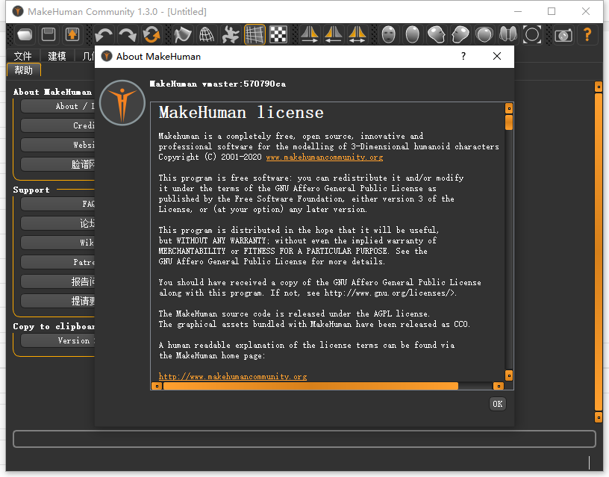This screenshot has height=477, width=609.
Task: Toggle full symmetry double-arrow icon
Action: point(357,34)
